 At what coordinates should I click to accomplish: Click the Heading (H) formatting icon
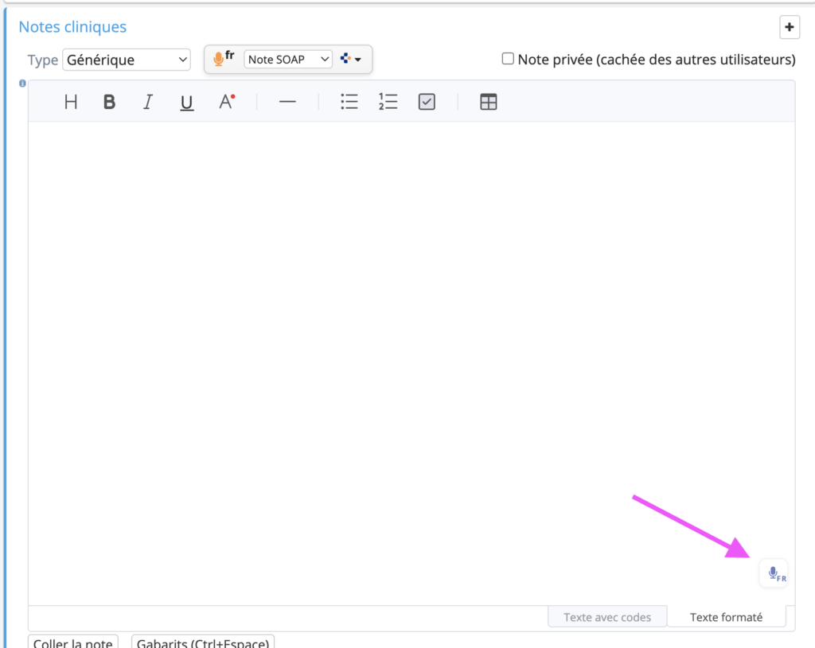click(71, 102)
